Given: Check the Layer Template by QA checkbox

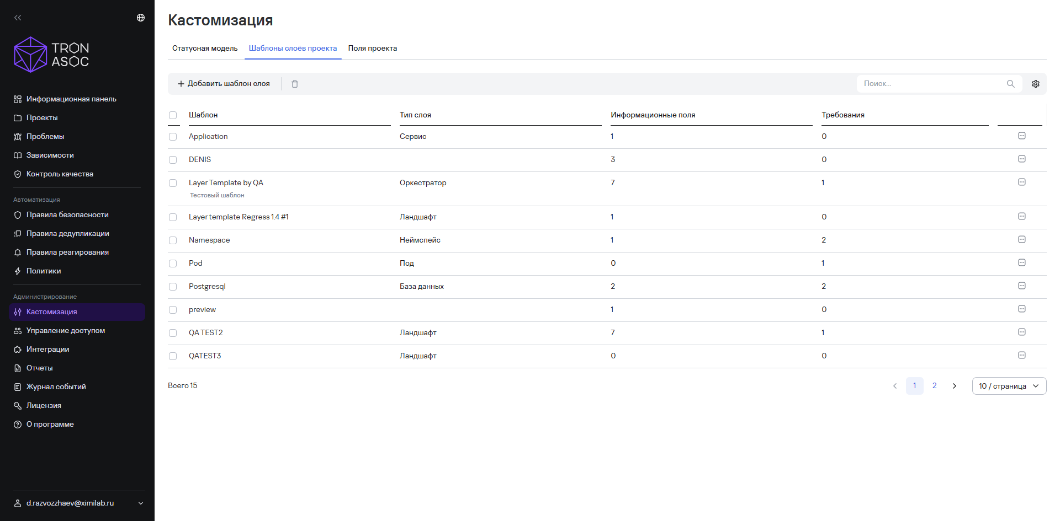Looking at the screenshot, I should click(x=173, y=183).
